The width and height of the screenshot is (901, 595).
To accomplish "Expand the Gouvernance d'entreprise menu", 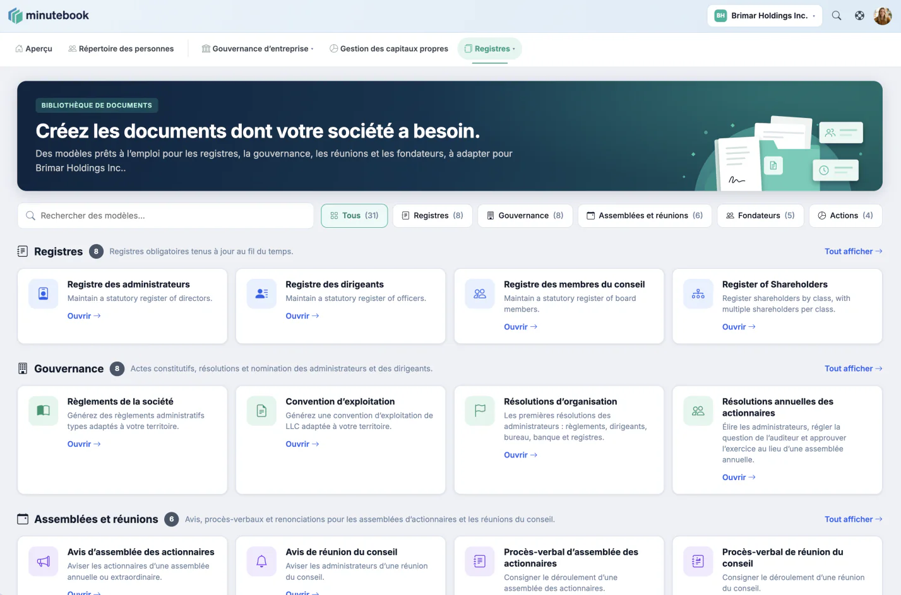I will pyautogui.click(x=258, y=49).
